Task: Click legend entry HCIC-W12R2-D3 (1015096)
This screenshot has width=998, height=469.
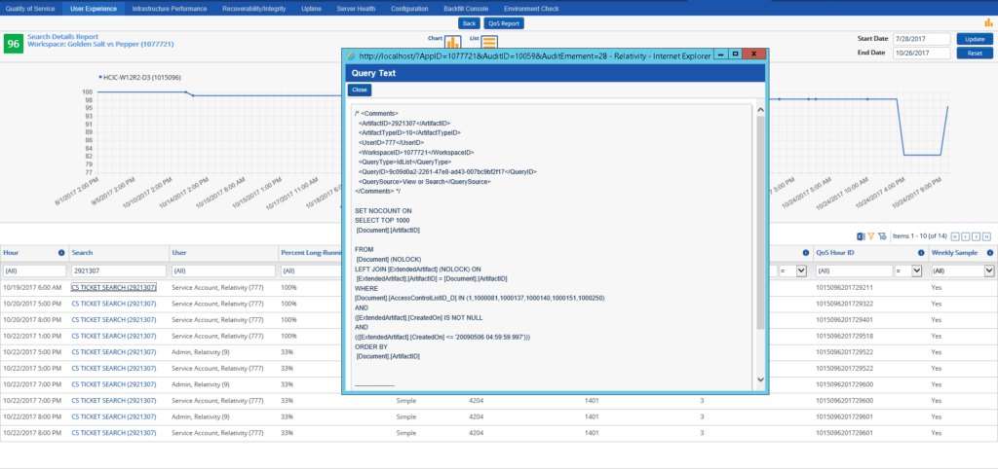Action: point(139,78)
